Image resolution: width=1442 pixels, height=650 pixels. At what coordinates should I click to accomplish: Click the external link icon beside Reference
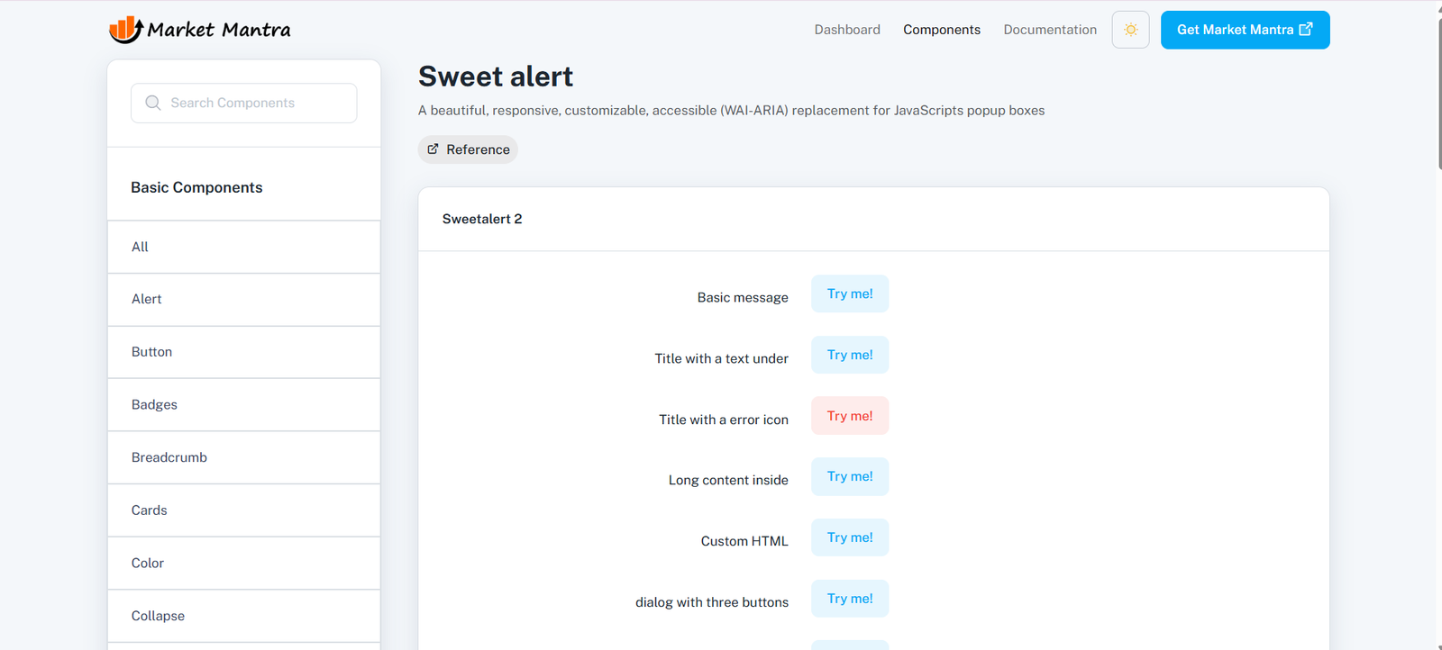click(x=433, y=149)
